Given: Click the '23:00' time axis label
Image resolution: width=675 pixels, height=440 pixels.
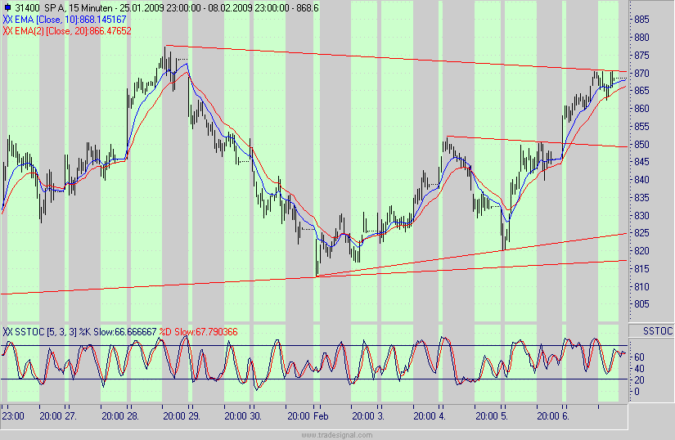Looking at the screenshot, I should [13, 416].
